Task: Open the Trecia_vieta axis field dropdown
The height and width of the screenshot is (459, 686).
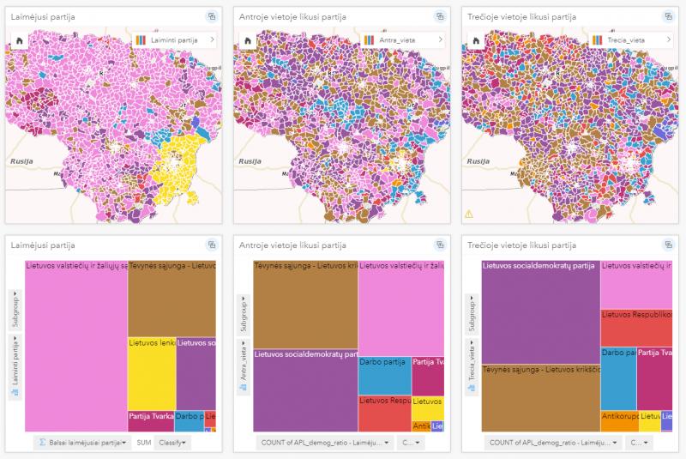Action: pos(472,366)
